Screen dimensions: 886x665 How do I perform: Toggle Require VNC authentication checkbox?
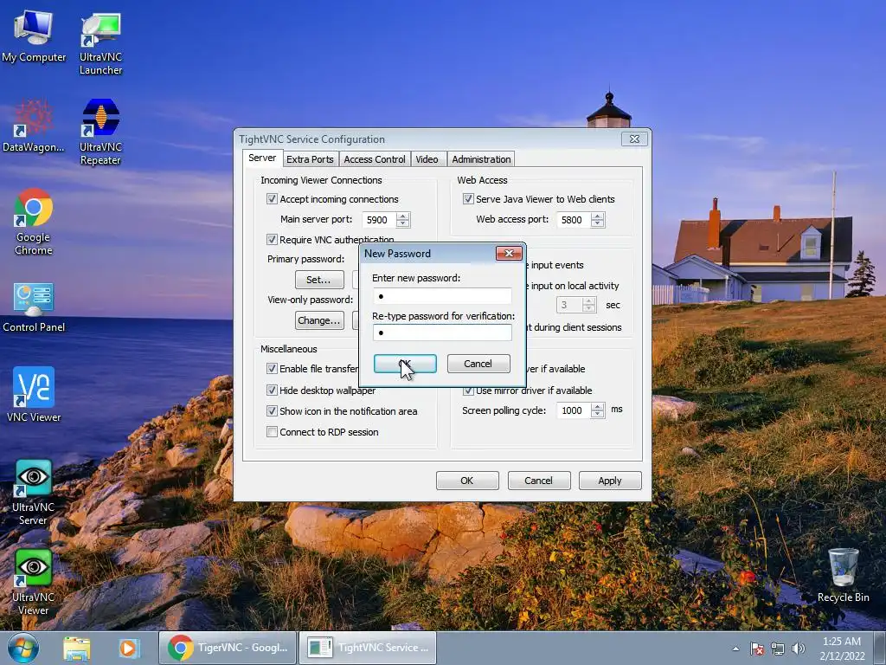[x=272, y=240]
